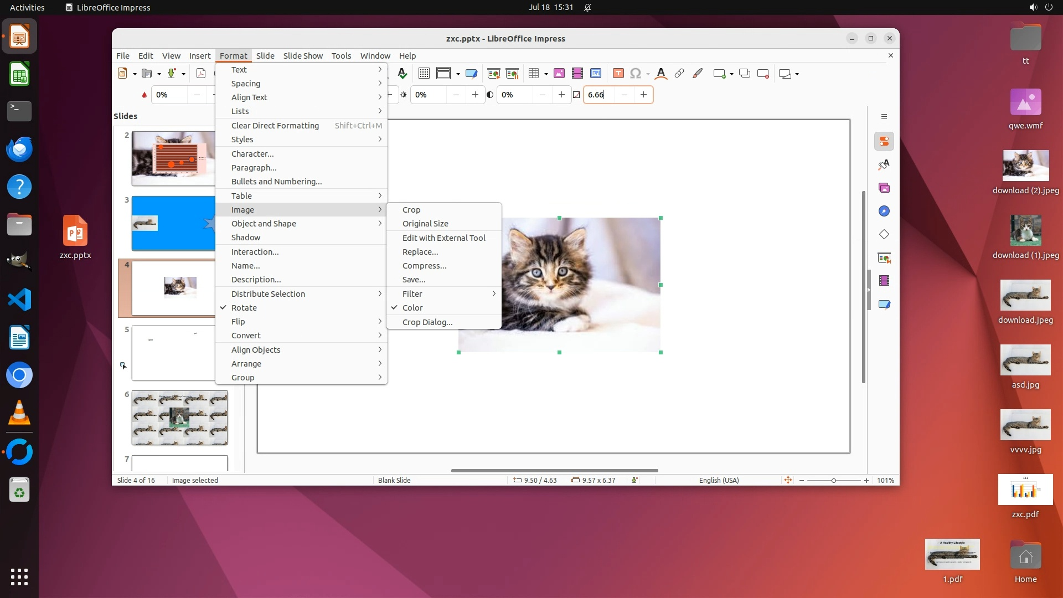Select the slide 6 thumbnail
The width and height of the screenshot is (1063, 598).
179,418
